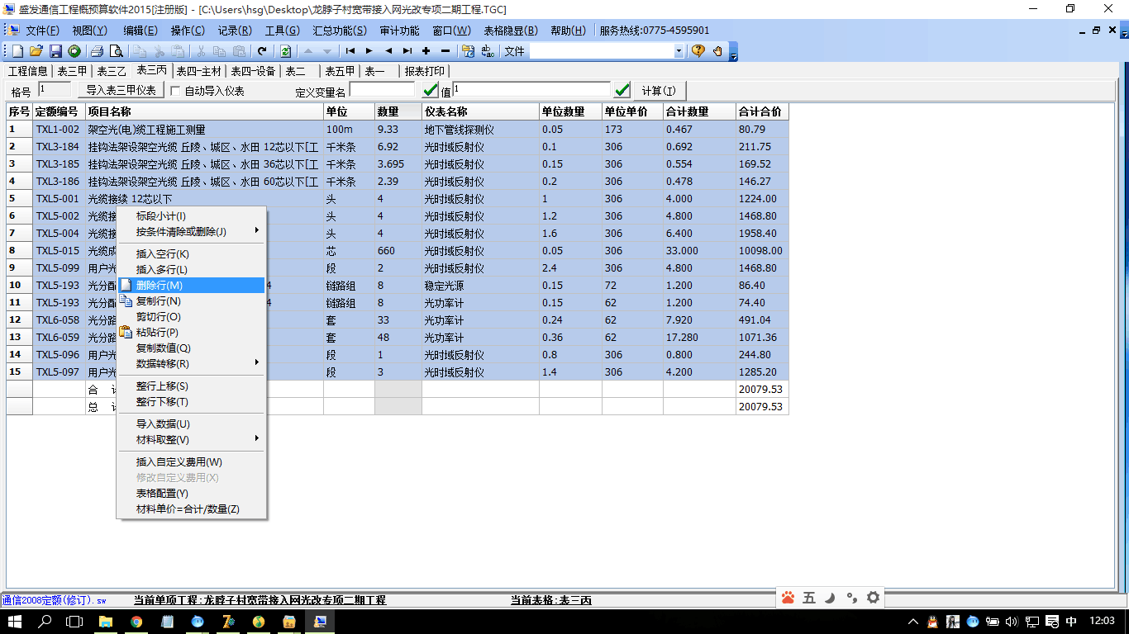Open the print preview
1129x634 pixels.
tap(116, 51)
